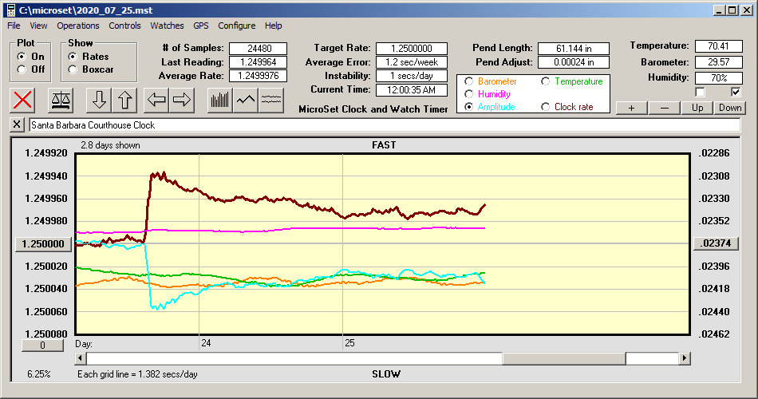This screenshot has height=399, width=758.
Task: Select Show Rates radio button
Action: point(73,57)
